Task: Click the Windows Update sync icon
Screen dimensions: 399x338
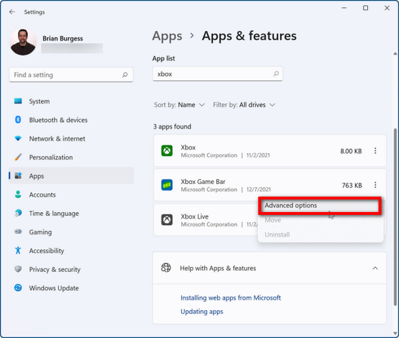Action: [18, 288]
